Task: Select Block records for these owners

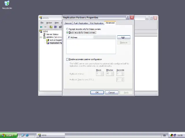Action: [67, 32]
